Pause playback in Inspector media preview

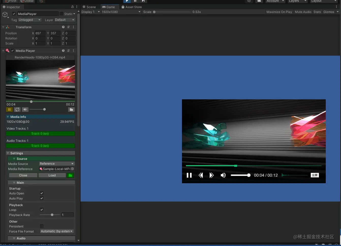[x=9, y=110]
